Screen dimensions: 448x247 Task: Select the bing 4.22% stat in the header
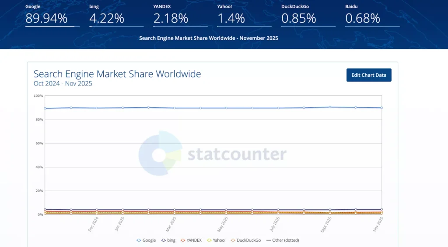click(116, 15)
